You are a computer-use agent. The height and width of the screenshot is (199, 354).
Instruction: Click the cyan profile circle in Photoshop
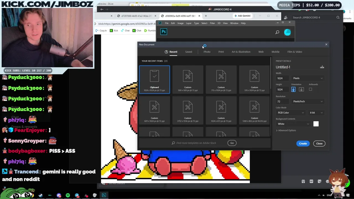[287, 32]
